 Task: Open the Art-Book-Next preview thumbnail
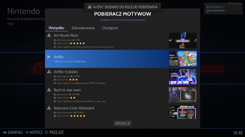tap(183, 40)
